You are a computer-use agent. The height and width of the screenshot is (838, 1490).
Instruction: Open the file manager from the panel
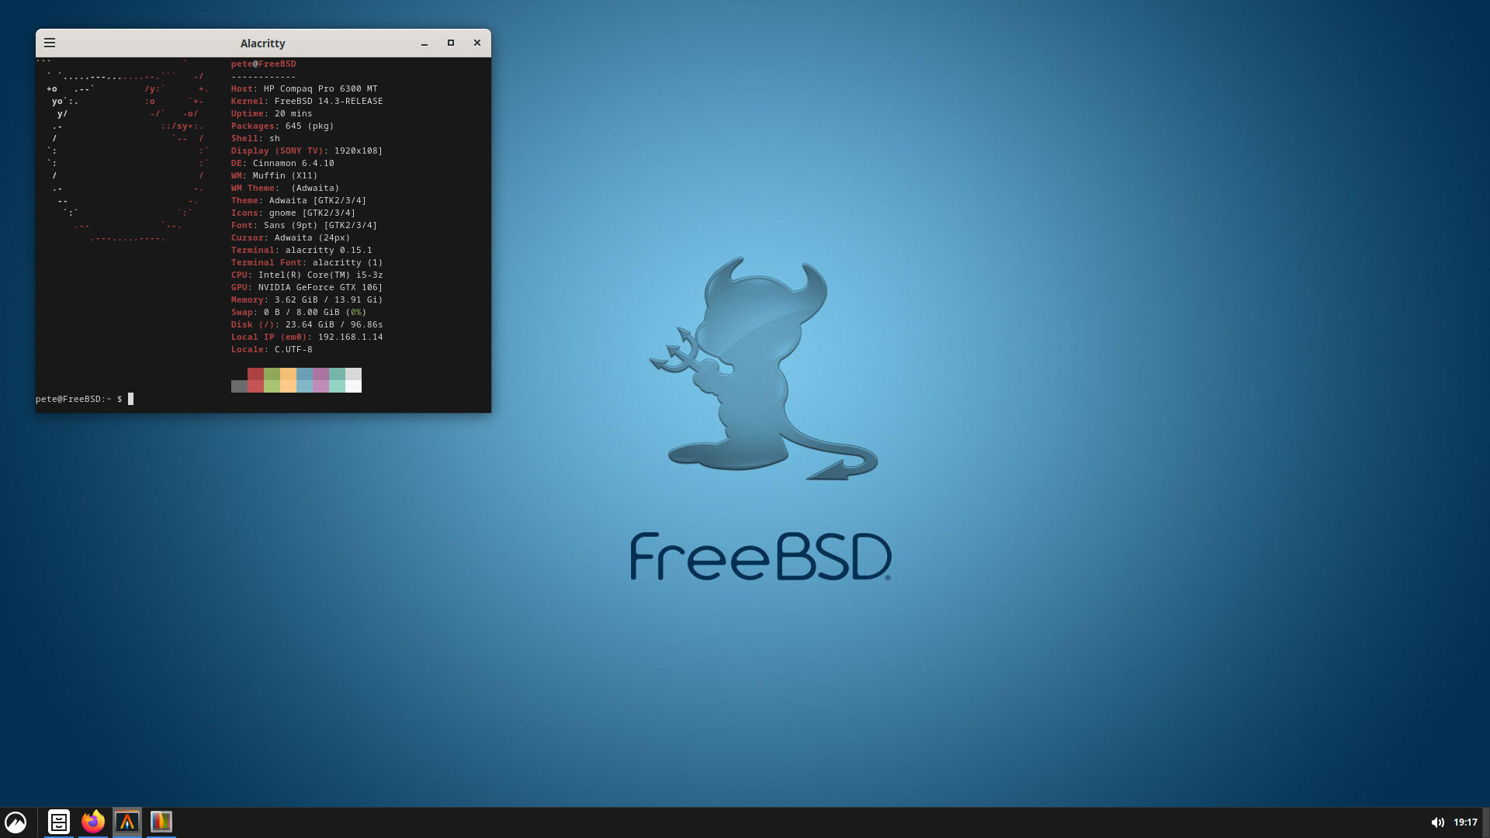click(59, 822)
